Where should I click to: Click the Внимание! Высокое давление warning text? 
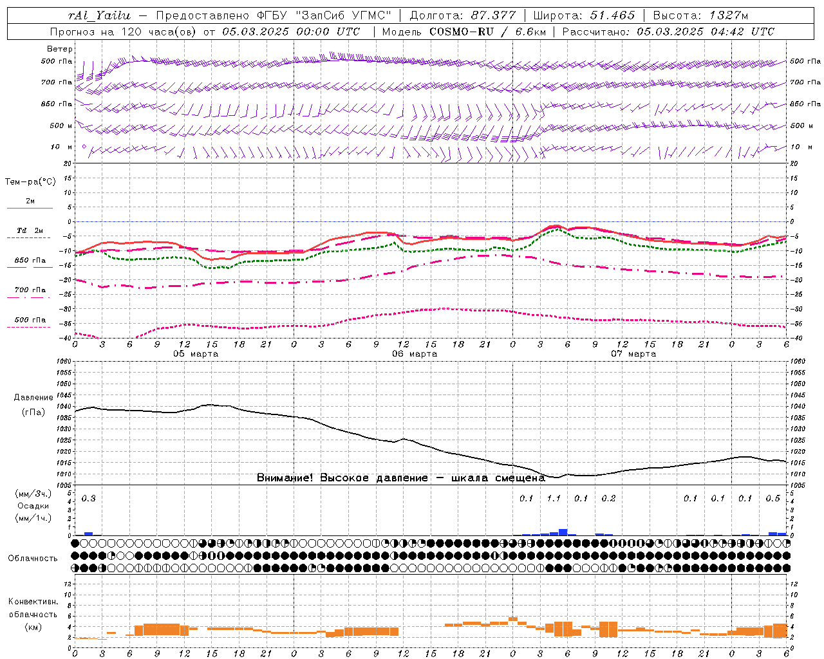(401, 478)
